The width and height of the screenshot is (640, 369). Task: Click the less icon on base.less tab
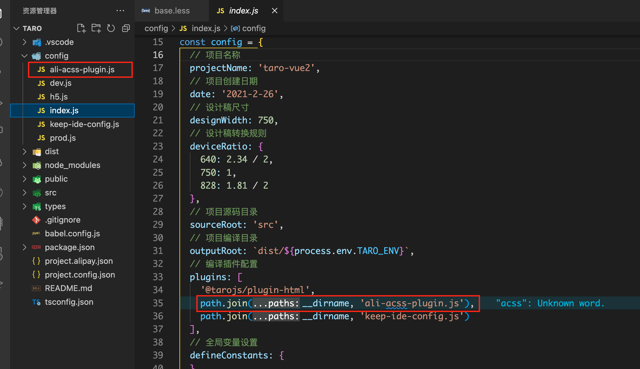click(x=146, y=10)
